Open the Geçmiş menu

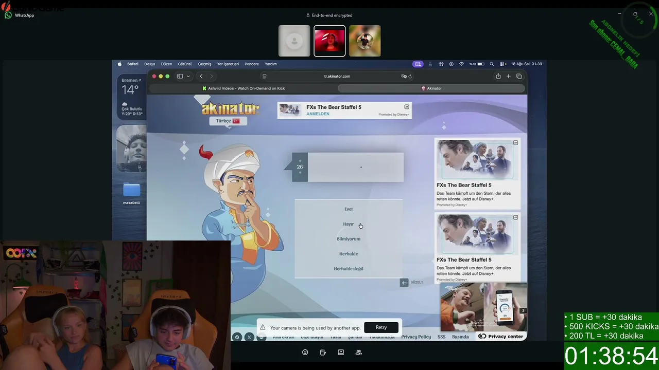pyautogui.click(x=205, y=64)
